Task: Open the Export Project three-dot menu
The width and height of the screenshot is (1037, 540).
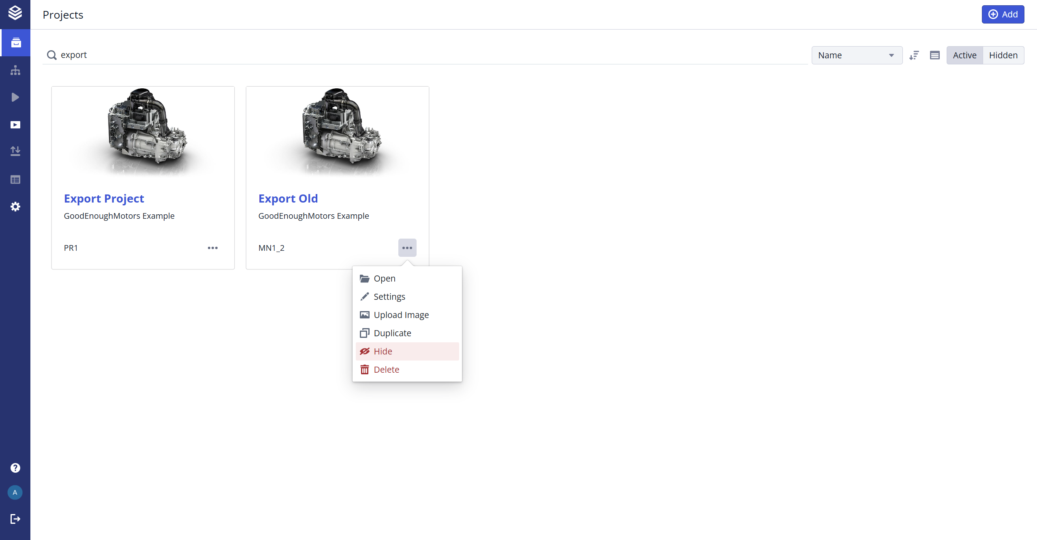Action: tap(213, 248)
